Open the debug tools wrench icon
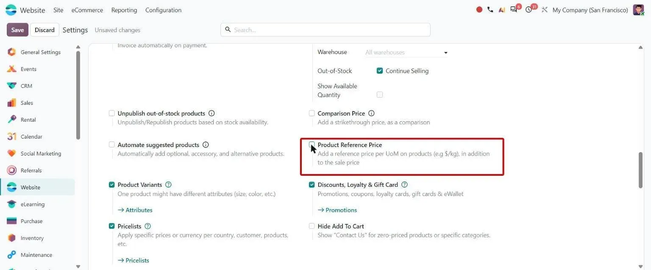The height and width of the screenshot is (270, 651). coord(545,10)
